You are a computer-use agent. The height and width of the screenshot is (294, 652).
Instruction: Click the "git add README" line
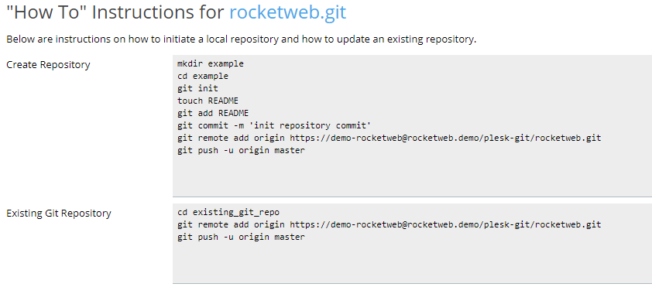(x=213, y=114)
